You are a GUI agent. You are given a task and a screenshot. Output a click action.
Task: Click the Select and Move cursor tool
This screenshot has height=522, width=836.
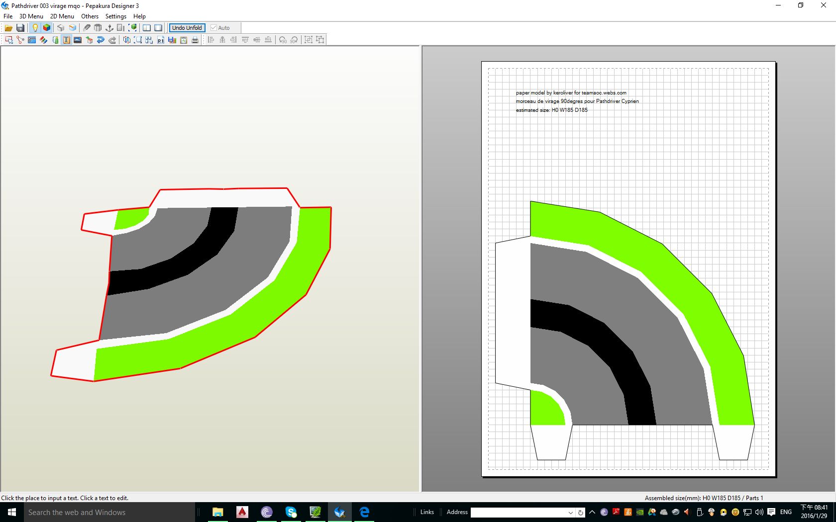click(9, 40)
